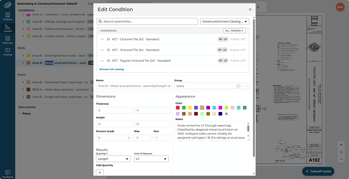Expand Area B Offices, storage and support row
Screen dimensions: 349x179
[23, 22]
